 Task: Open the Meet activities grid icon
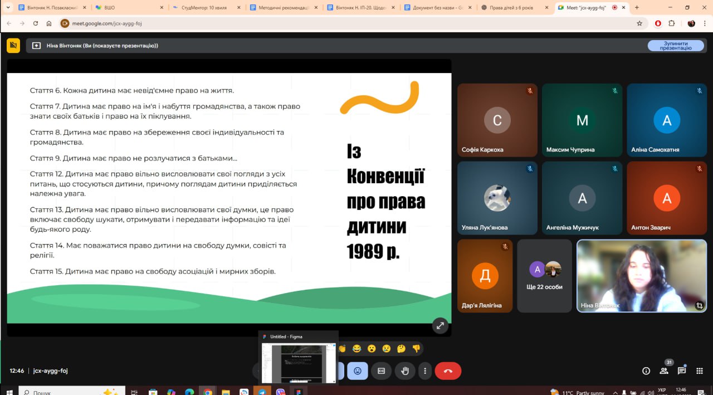pyautogui.click(x=700, y=370)
